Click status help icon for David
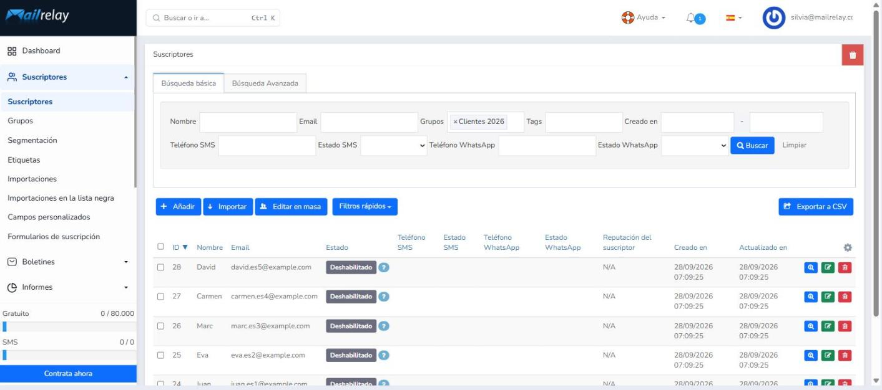 [384, 267]
